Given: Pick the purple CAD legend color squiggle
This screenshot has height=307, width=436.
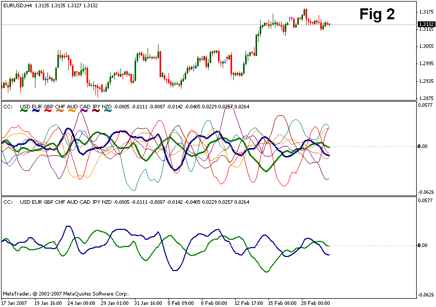Looking at the screenshot, I should click(84, 111).
